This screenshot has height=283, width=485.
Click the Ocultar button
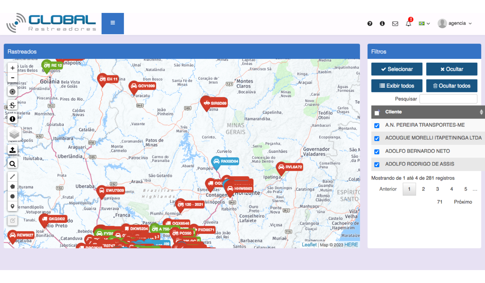pyautogui.click(x=452, y=69)
